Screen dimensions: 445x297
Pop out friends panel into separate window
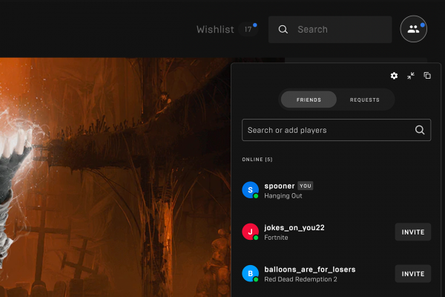(427, 76)
